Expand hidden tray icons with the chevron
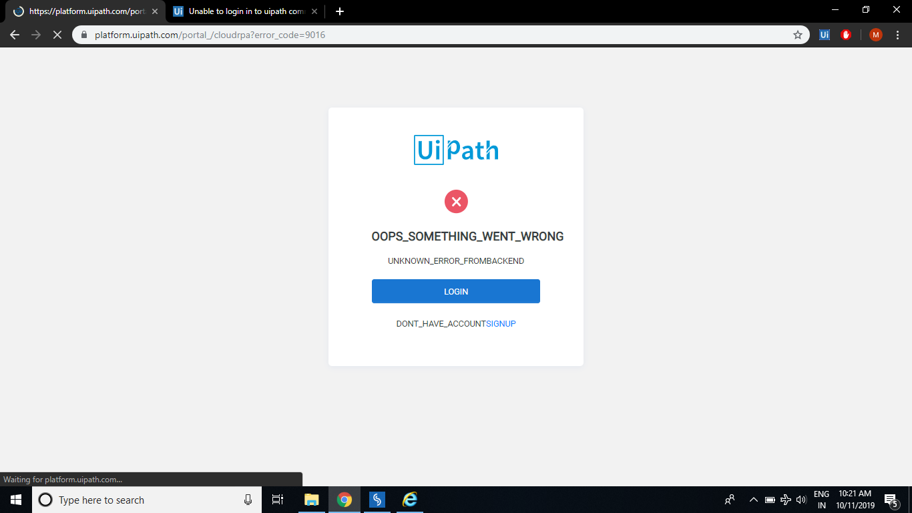This screenshot has width=912, height=513. pyautogui.click(x=753, y=500)
